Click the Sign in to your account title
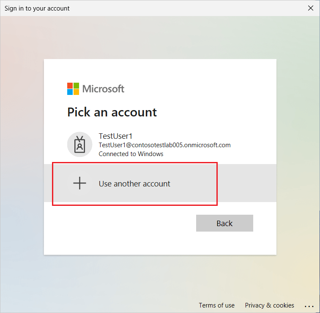Viewport: 320px width, 313px height. tap(37, 8)
